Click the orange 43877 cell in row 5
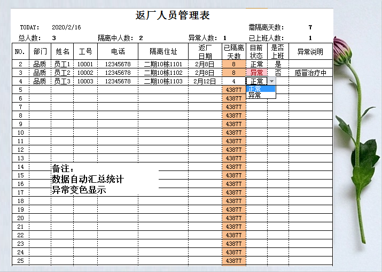The image size is (382, 272). coord(233,90)
